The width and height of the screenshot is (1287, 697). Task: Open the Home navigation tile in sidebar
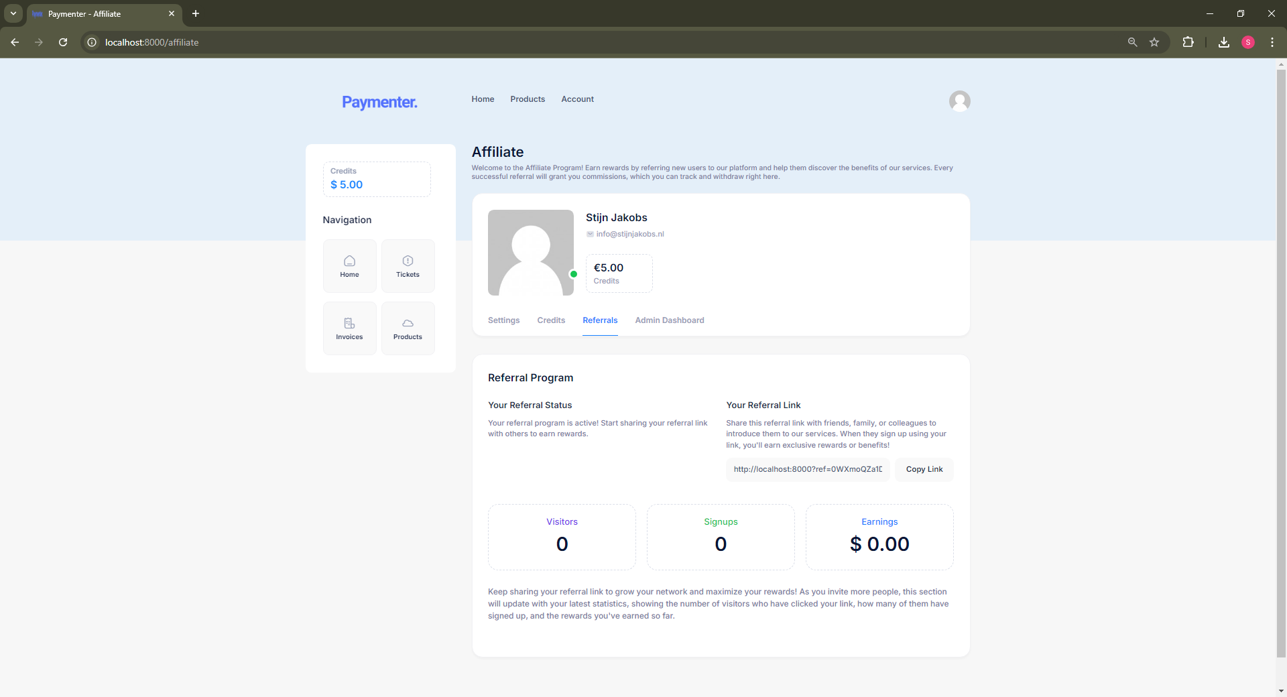[x=349, y=266]
